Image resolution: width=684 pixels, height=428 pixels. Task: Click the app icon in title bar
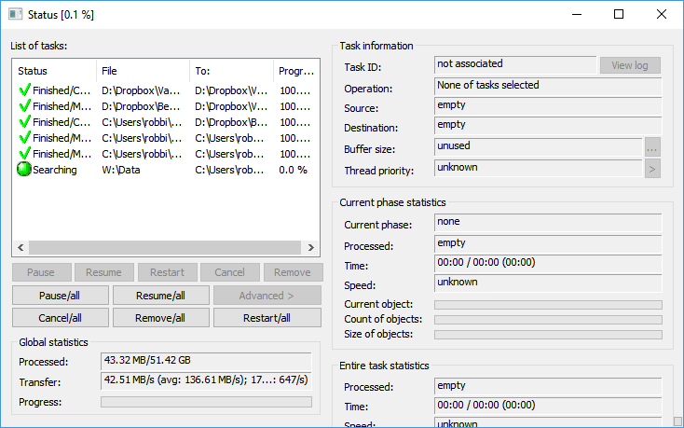(x=16, y=14)
